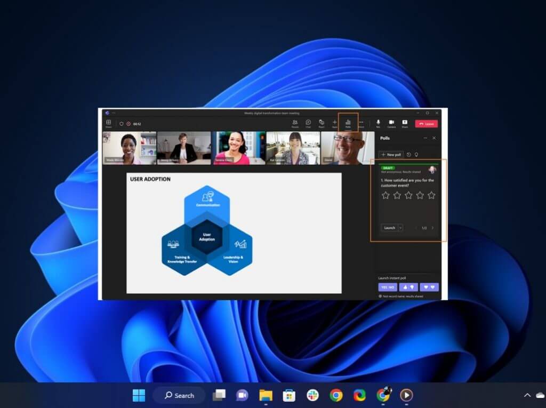Change the meeting View layout

click(108, 123)
